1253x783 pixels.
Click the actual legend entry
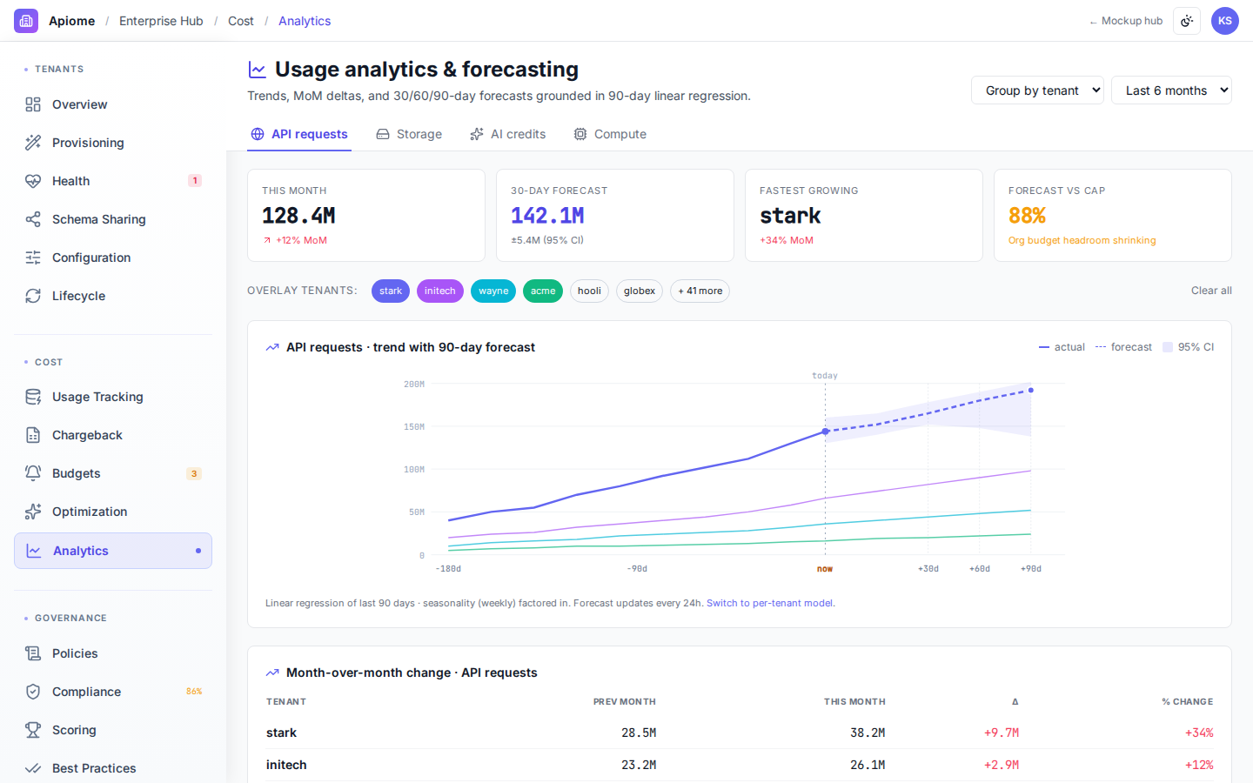[x=1062, y=347]
